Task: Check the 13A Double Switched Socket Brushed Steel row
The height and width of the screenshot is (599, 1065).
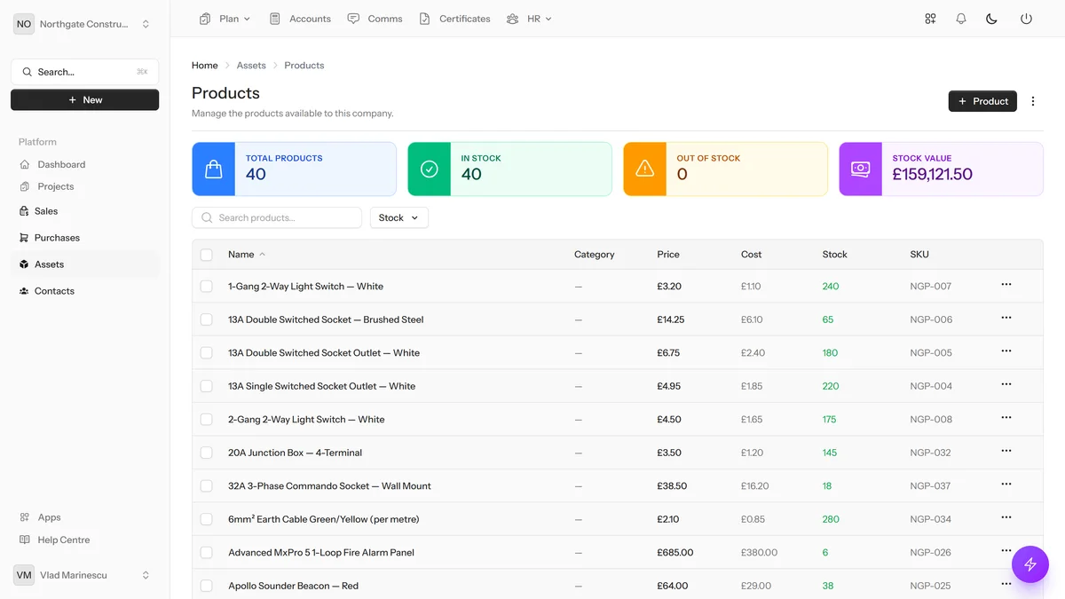Action: coord(207,319)
